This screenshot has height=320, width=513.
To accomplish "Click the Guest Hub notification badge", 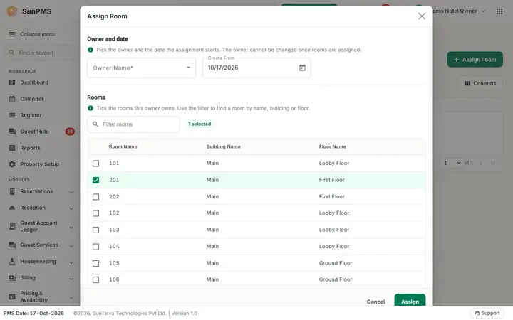I will pos(70,132).
